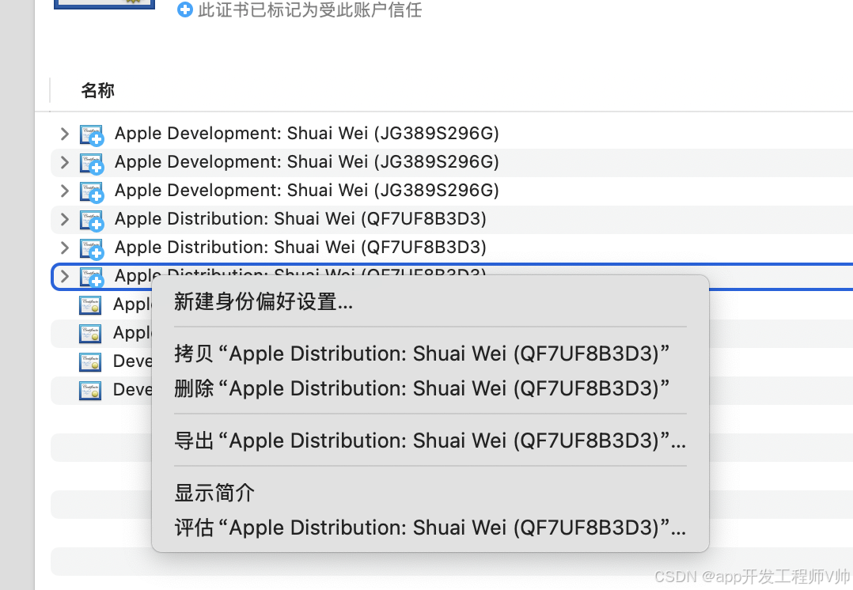Select second "Apple Development: Shuai Wei (JG389S296G)" row text
This screenshot has height=590, width=853.
tap(307, 162)
